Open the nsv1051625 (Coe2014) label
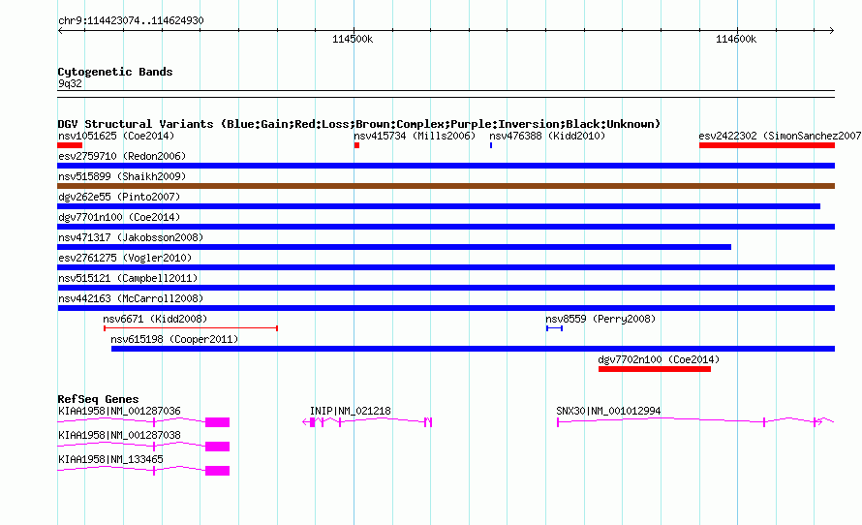The height and width of the screenshot is (525, 862). coord(116,136)
